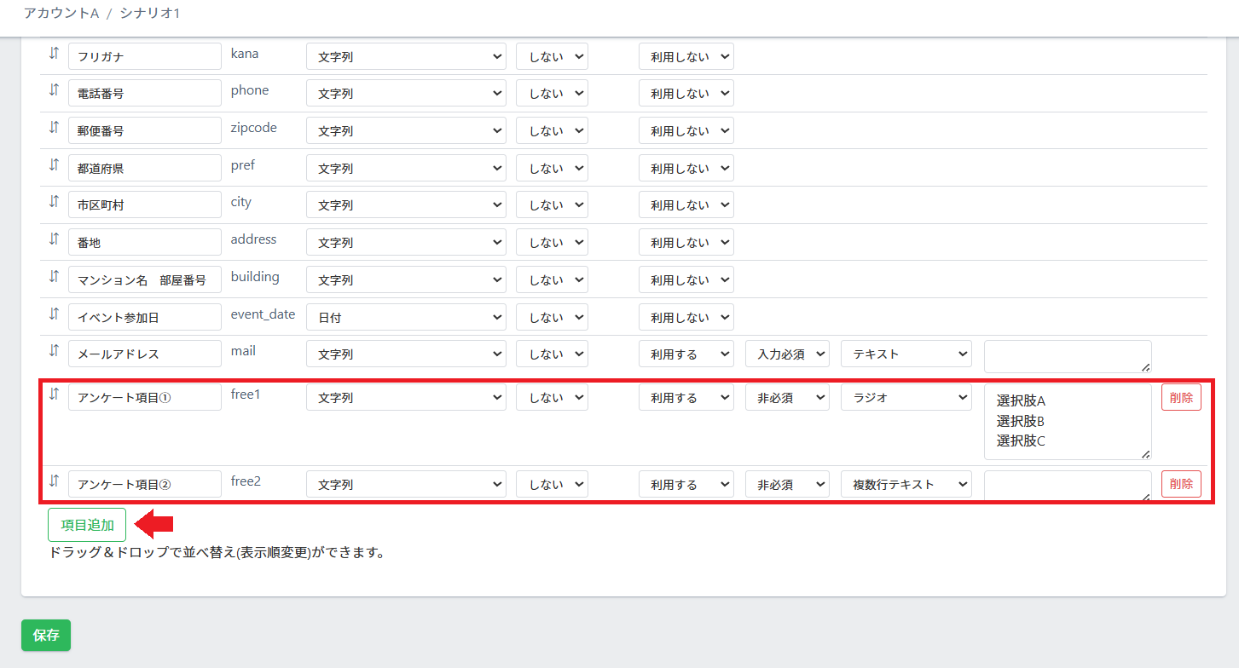Open the 日付 type dropdown for event_date
The height and width of the screenshot is (668, 1239).
click(x=406, y=318)
